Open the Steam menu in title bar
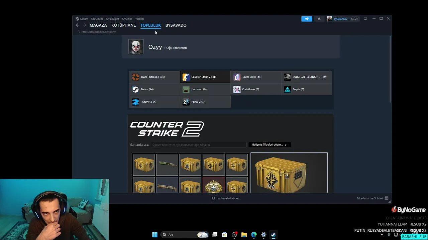Viewport: 428px width, 240px height. click(x=82, y=19)
